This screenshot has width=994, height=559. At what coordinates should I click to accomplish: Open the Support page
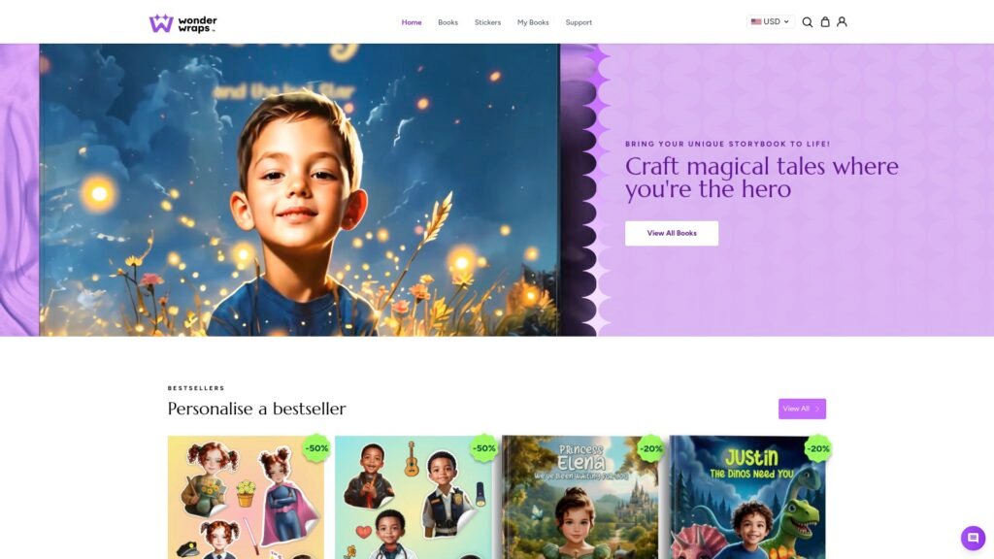(579, 22)
